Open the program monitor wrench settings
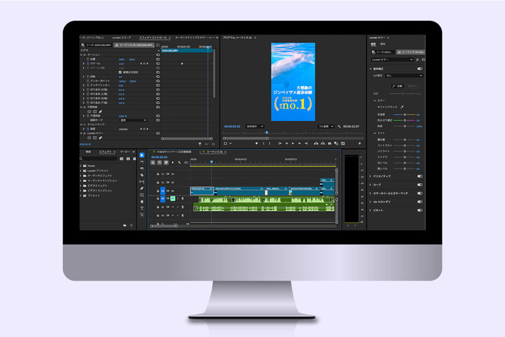 tap(339, 126)
